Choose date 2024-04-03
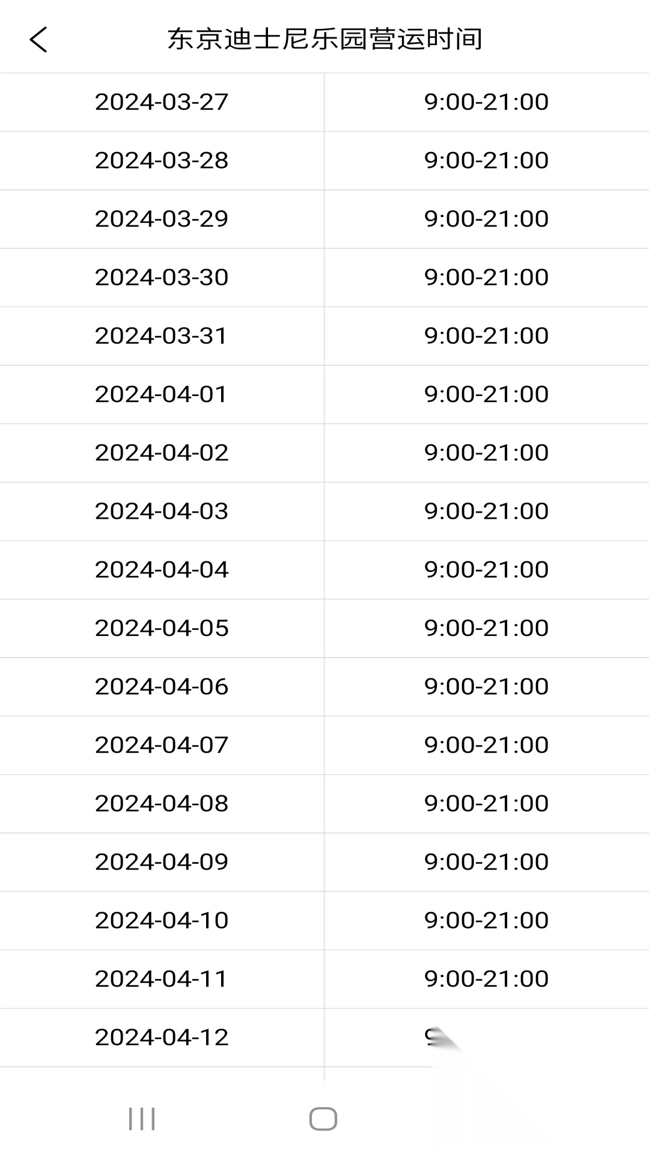Screen dimensions: 649x1154 coord(162,511)
